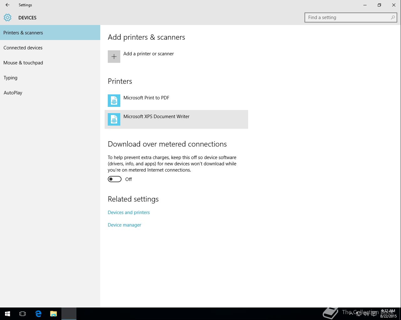Select the Microsoft Print to PDF printer icon
This screenshot has width=401, height=320.
tap(114, 101)
